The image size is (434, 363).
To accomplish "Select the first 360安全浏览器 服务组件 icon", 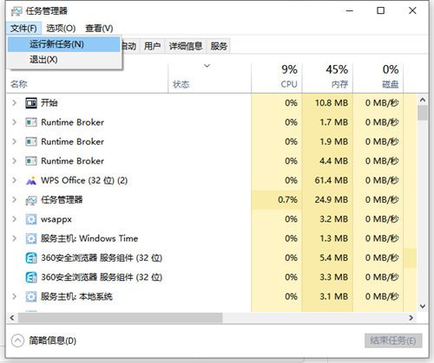I will pos(31,258).
